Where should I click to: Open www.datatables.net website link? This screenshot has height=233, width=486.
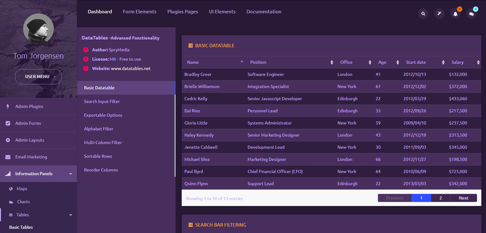(x=131, y=69)
